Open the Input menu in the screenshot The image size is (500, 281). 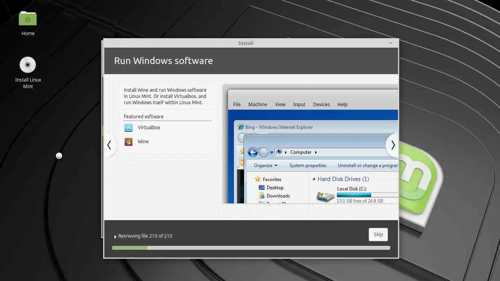pos(299,105)
